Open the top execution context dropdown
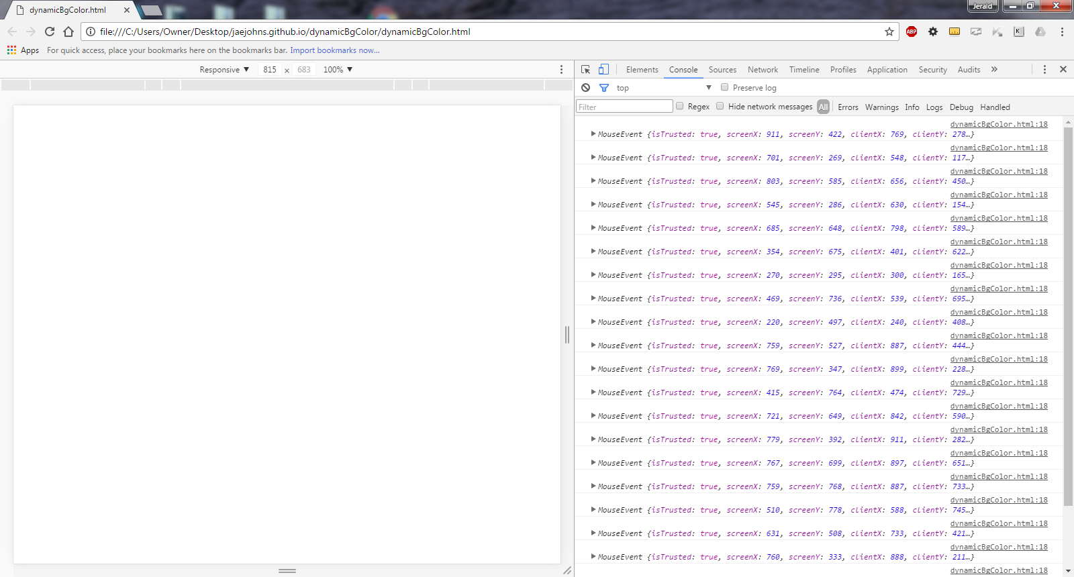1074x577 pixels. coord(663,88)
